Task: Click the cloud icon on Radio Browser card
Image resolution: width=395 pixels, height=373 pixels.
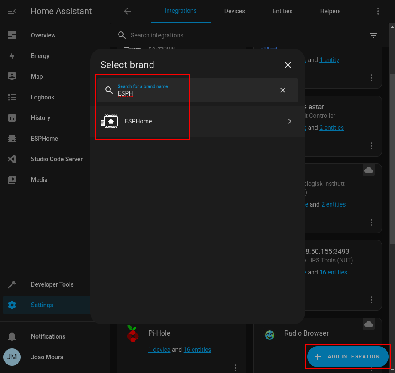Action: tap(369, 324)
